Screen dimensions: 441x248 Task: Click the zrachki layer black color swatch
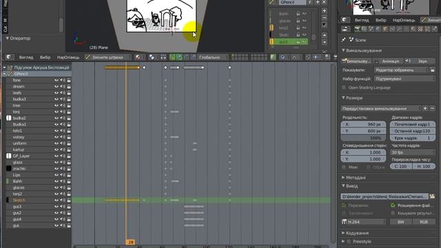[9, 168]
